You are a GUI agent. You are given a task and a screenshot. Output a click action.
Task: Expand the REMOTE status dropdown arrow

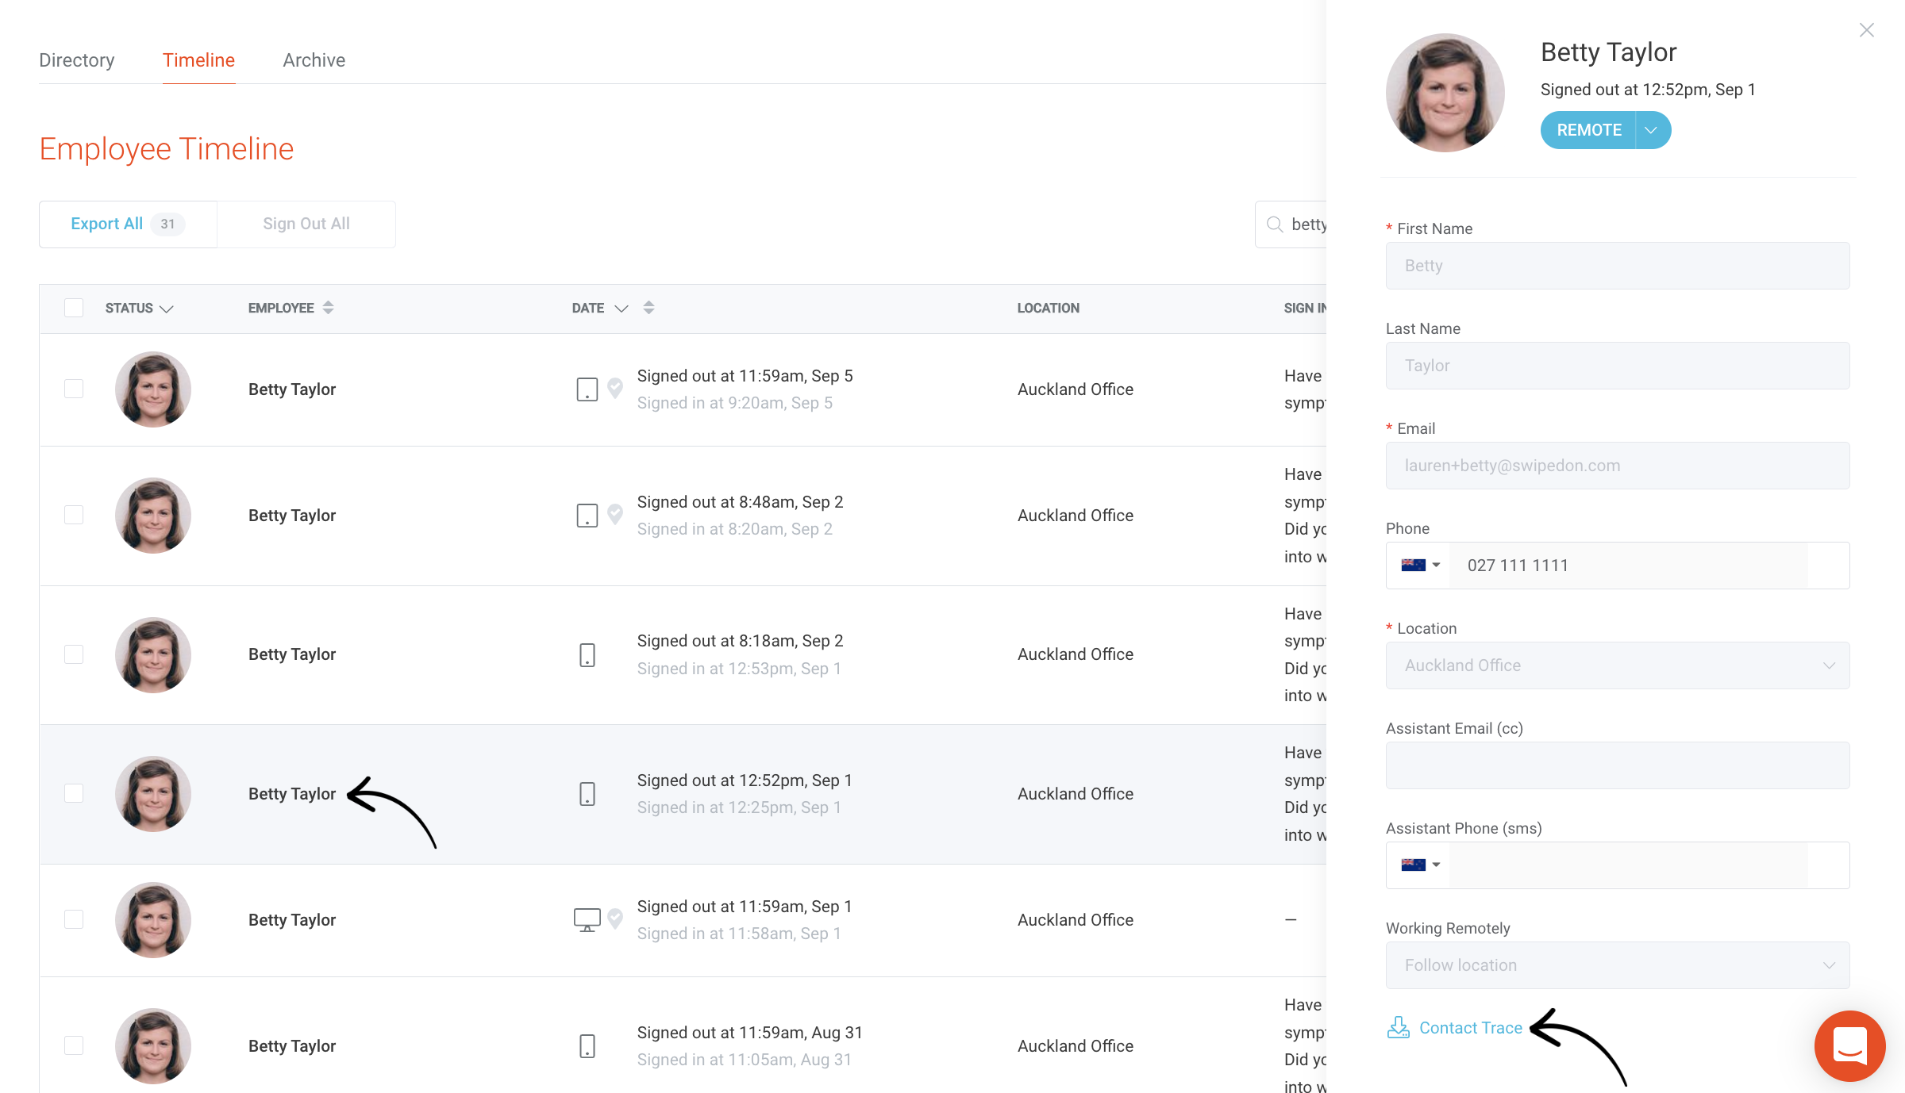1653,130
